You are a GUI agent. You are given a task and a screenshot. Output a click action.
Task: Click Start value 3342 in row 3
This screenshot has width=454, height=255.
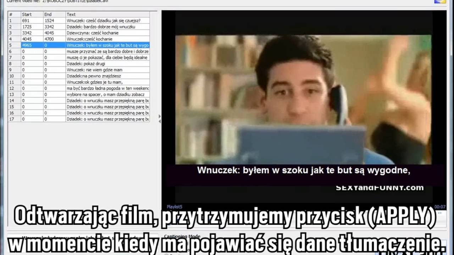click(27, 33)
